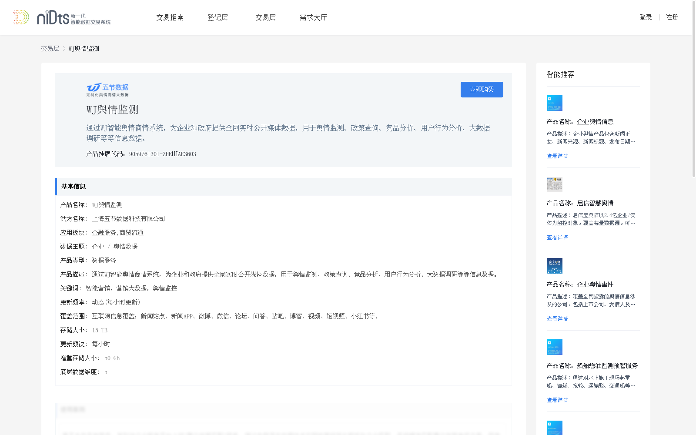Open thumbnail of 船舶燃油监测预警服务 product

pyautogui.click(x=555, y=347)
